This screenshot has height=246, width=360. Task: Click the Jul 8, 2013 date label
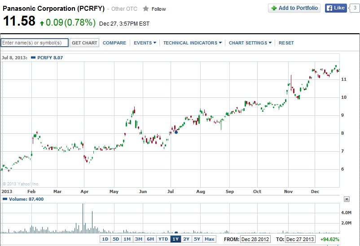tap(14, 57)
